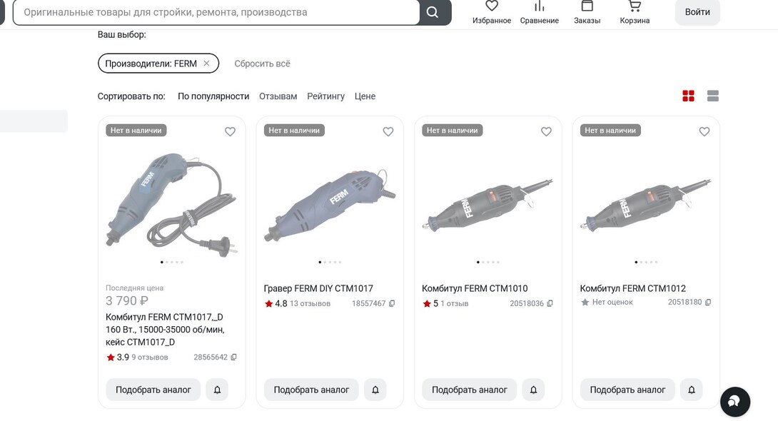Switch to grid view layout
The image size is (778, 421).
click(688, 96)
